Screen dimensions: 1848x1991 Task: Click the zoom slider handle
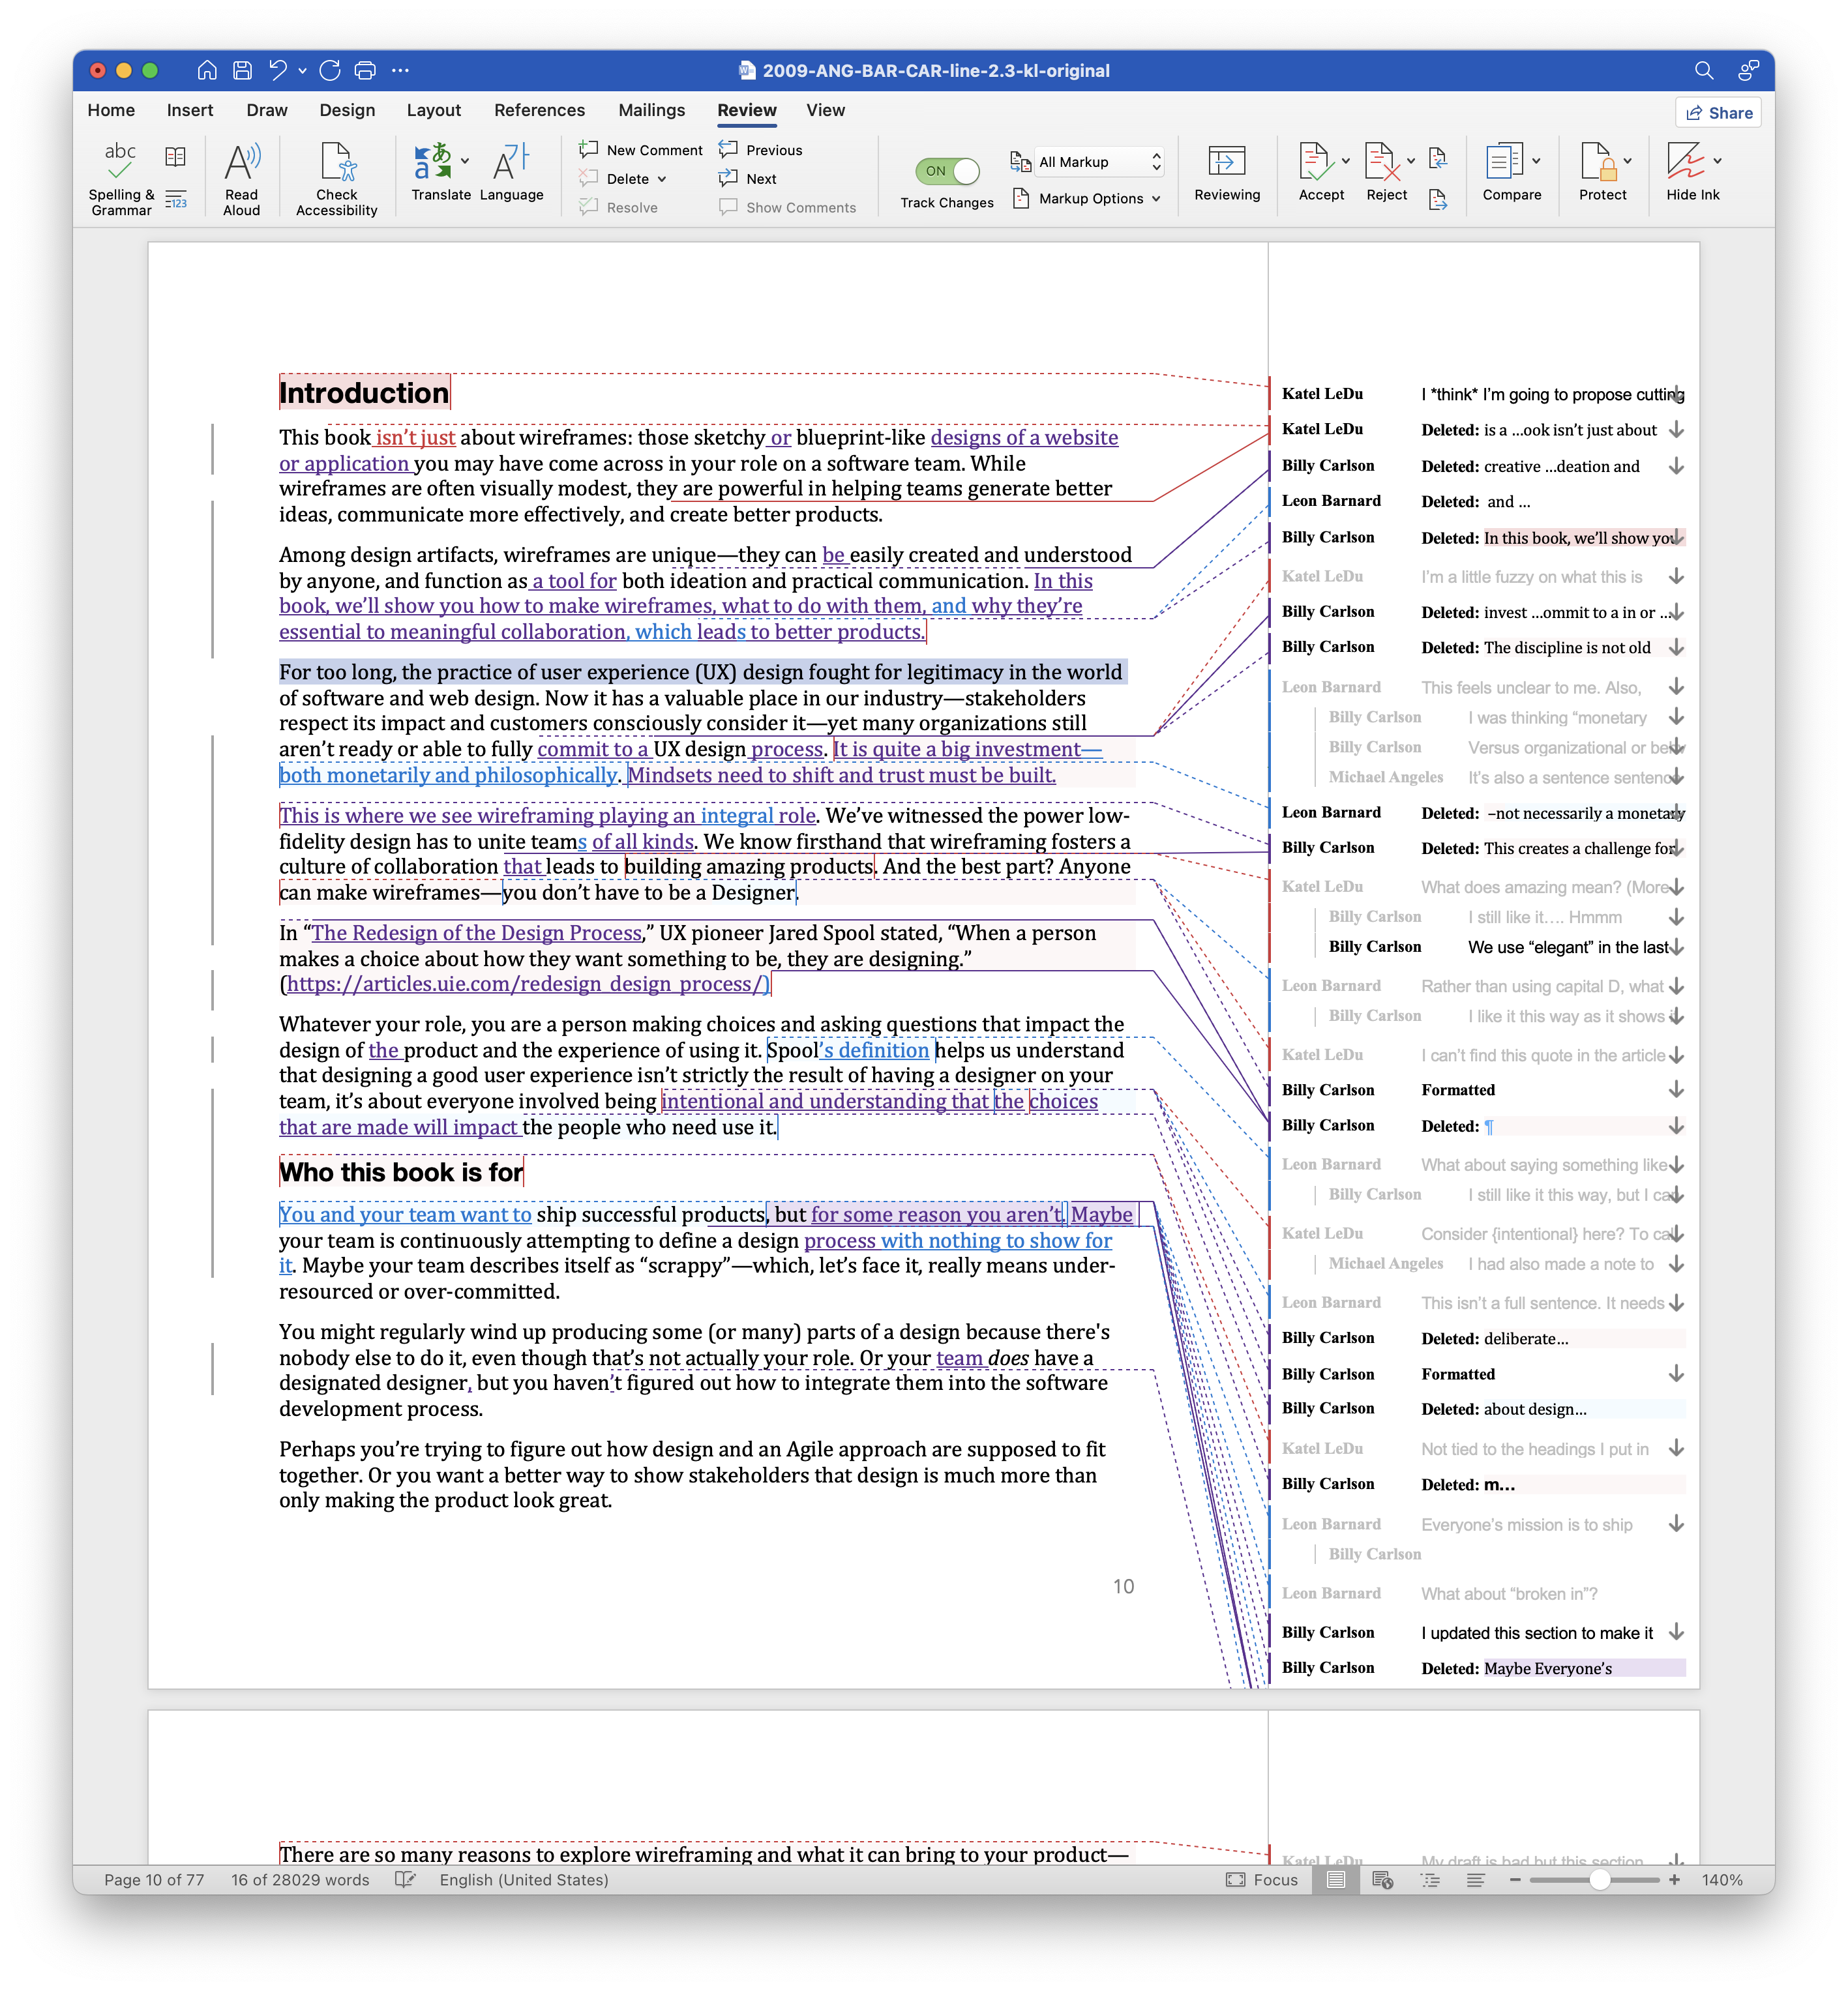1599,1880
